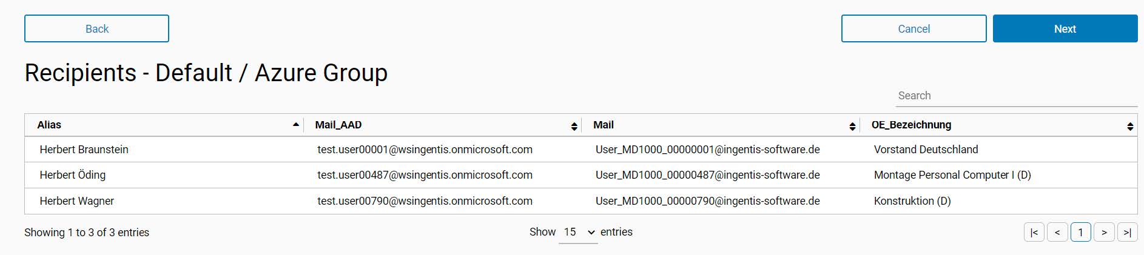Focus the Search input field
This screenshot has height=255, width=1144.
[x=1016, y=96]
